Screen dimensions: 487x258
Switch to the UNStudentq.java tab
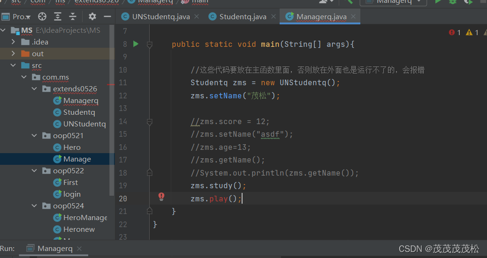click(161, 17)
